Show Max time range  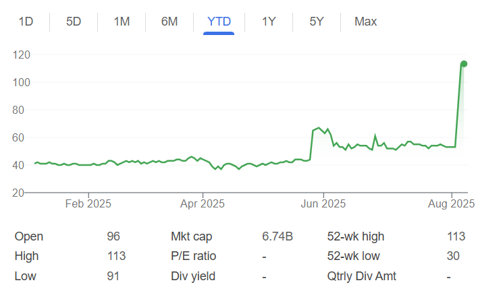(365, 22)
